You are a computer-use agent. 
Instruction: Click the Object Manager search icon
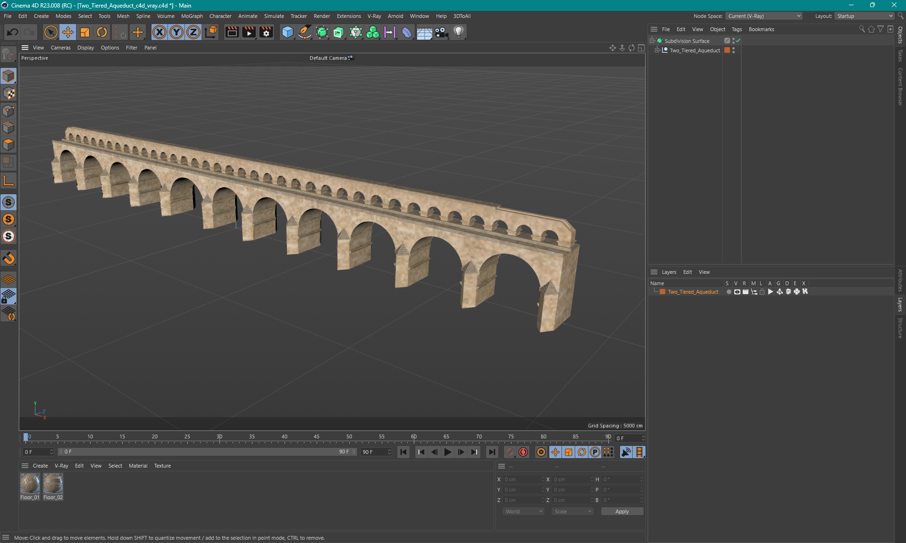click(862, 29)
